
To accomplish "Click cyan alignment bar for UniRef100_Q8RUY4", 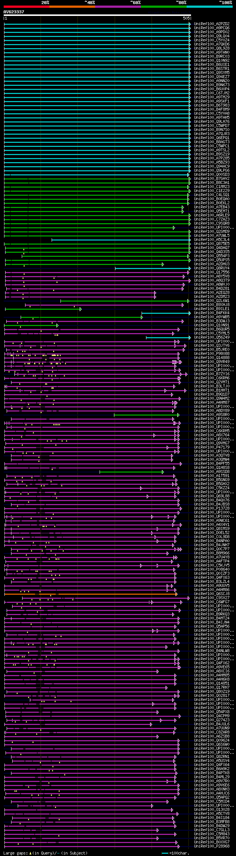I will (x=153, y=268).
